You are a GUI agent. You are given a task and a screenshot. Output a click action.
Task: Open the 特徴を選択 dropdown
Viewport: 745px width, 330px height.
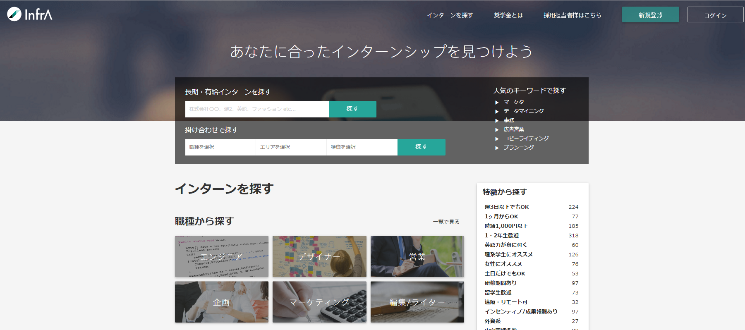pos(362,147)
